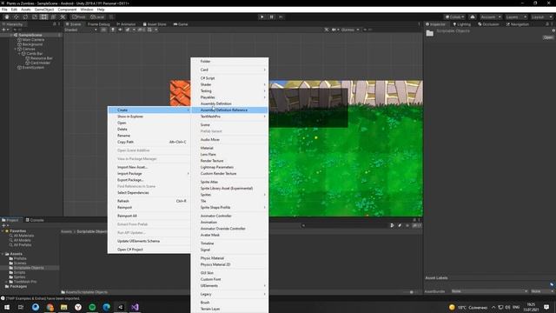Image resolution: width=556 pixels, height=313 pixels.
Task: Collapse the Cards Bar node in Hierarchy
Action: 19,54
